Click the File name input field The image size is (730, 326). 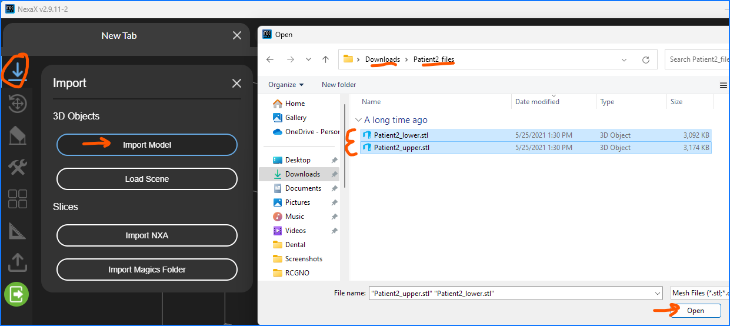[511, 293]
